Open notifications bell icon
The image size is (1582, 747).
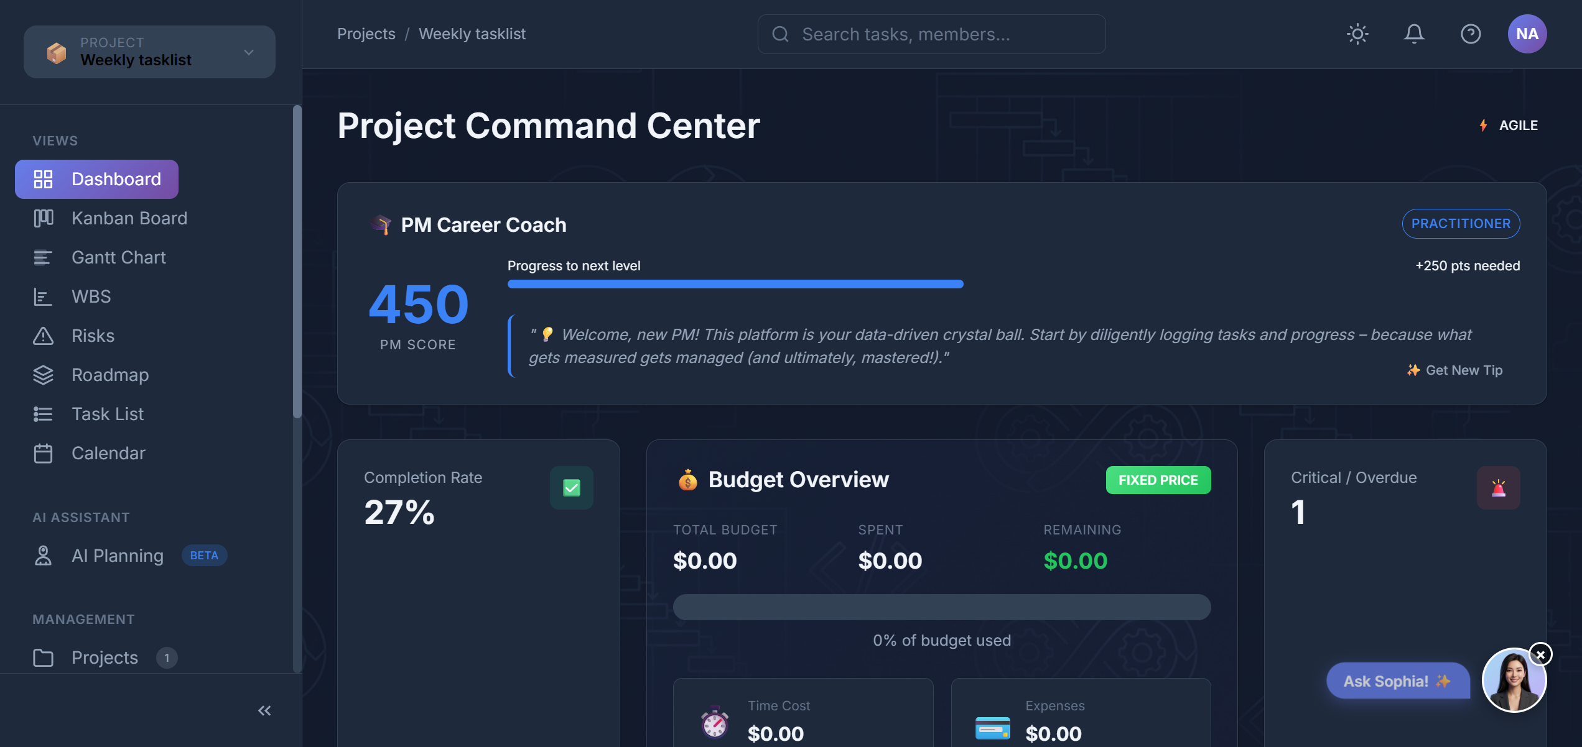(1414, 34)
